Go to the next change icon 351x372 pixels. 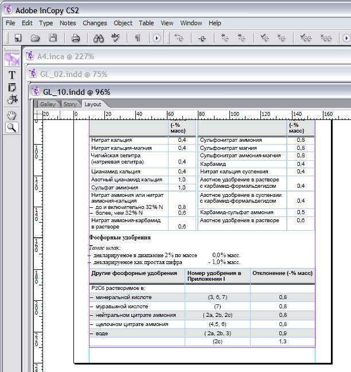point(241,38)
